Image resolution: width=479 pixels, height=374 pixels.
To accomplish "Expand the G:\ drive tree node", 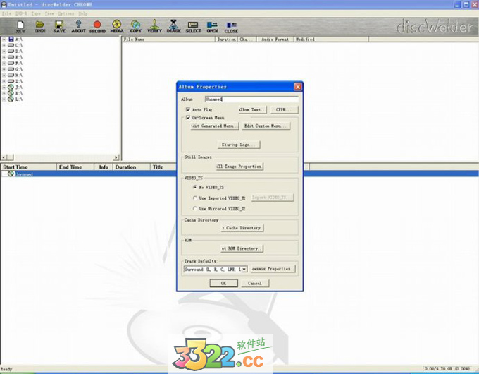I will tap(4, 69).
